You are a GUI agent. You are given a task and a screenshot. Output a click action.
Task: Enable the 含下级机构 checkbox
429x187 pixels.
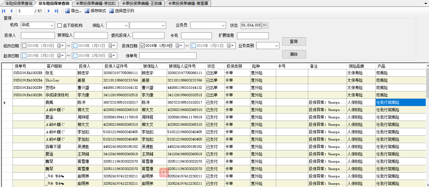click(59, 25)
